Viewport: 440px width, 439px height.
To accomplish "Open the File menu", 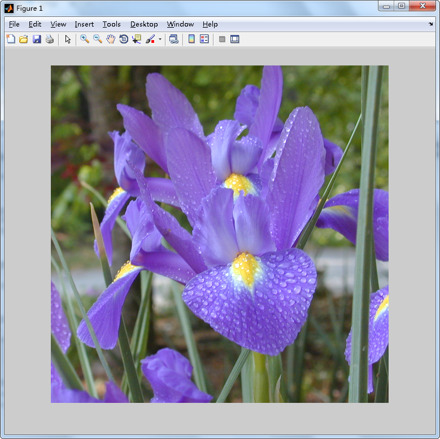I will pos(14,24).
